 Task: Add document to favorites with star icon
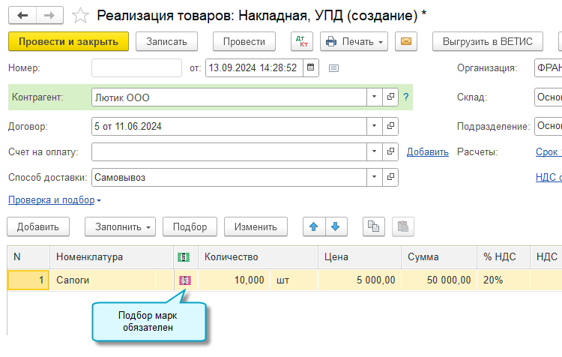pos(80,16)
